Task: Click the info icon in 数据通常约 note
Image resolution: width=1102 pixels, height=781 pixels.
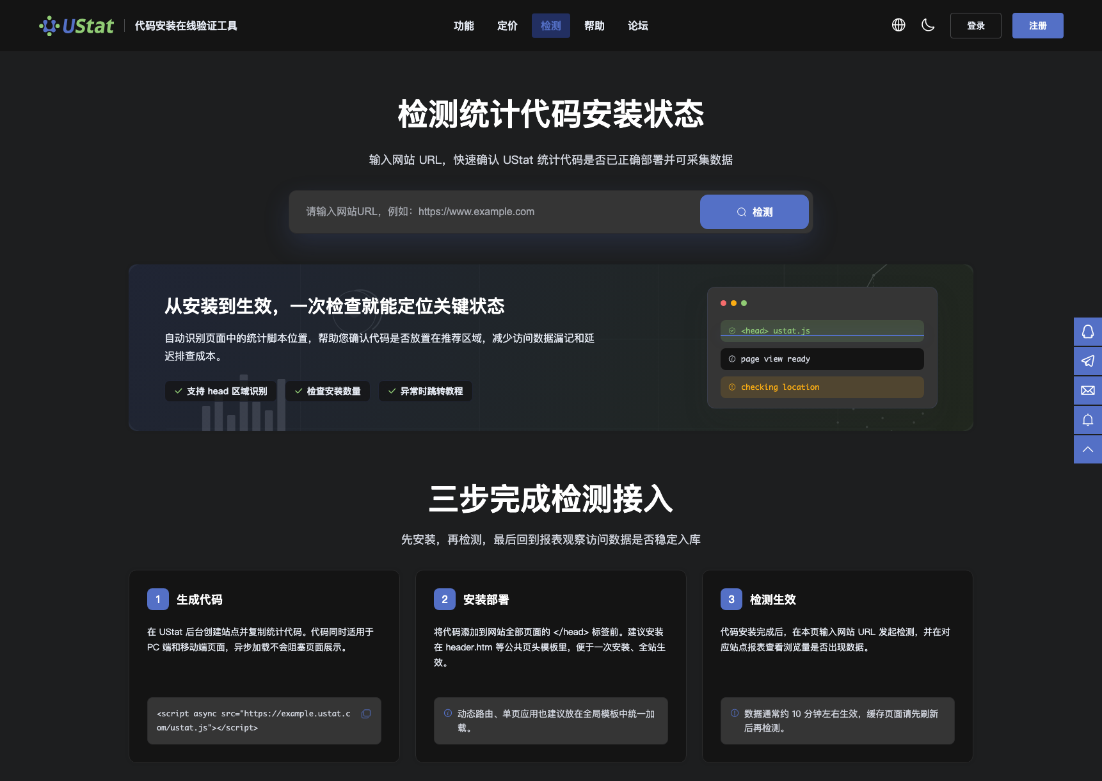Action: (735, 713)
